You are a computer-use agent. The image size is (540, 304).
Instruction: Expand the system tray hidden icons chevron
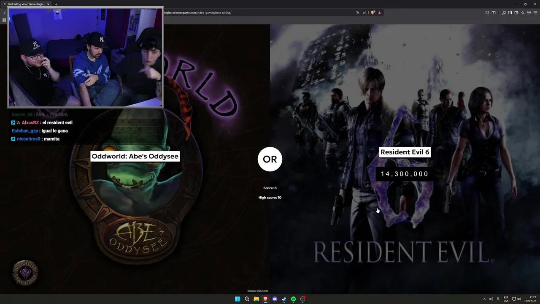tap(484, 299)
